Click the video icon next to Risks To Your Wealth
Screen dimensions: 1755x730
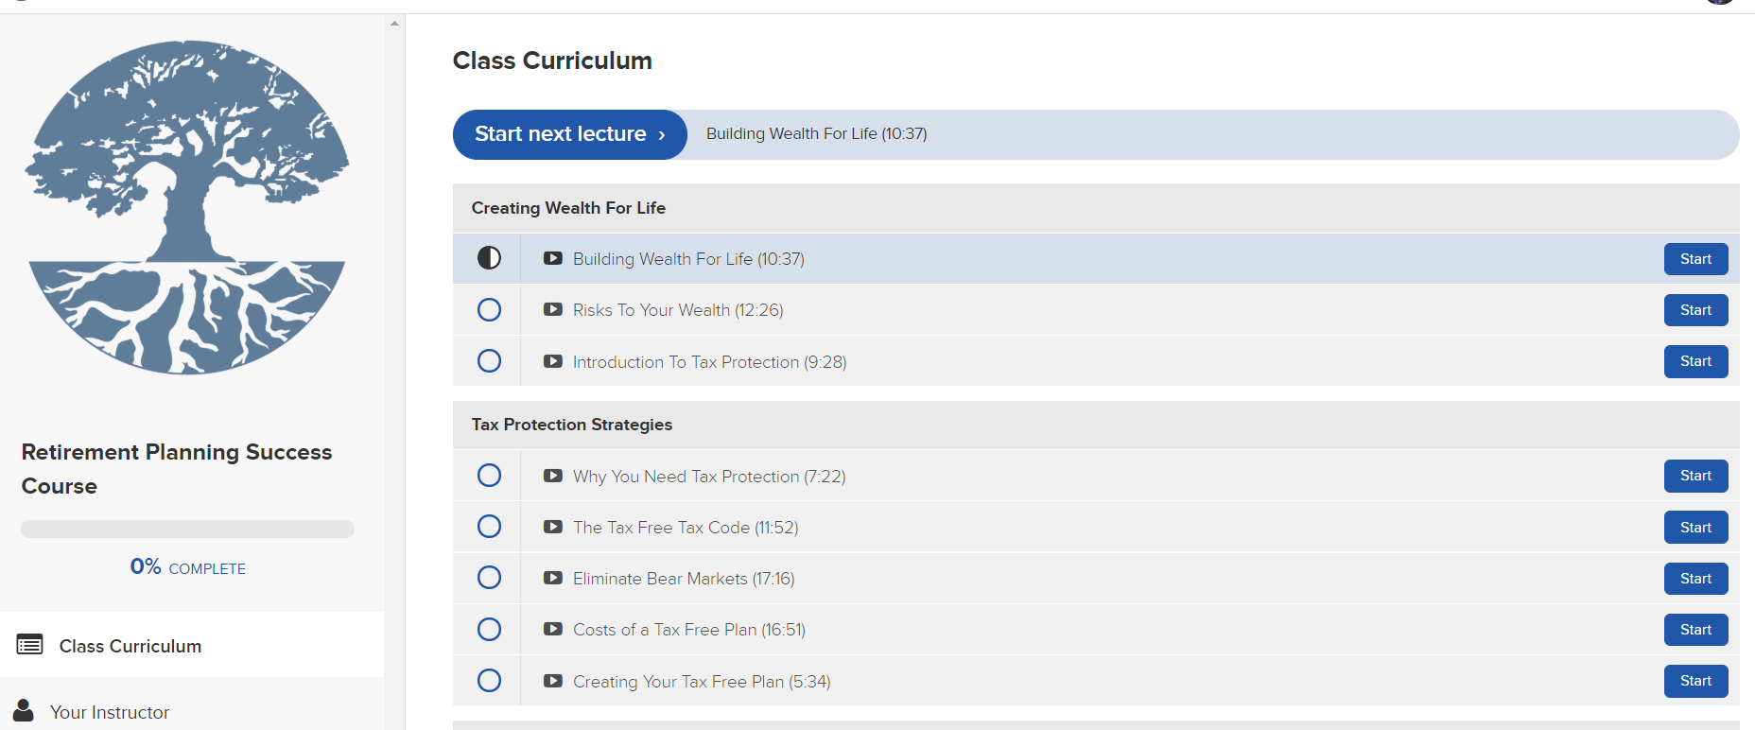click(553, 309)
